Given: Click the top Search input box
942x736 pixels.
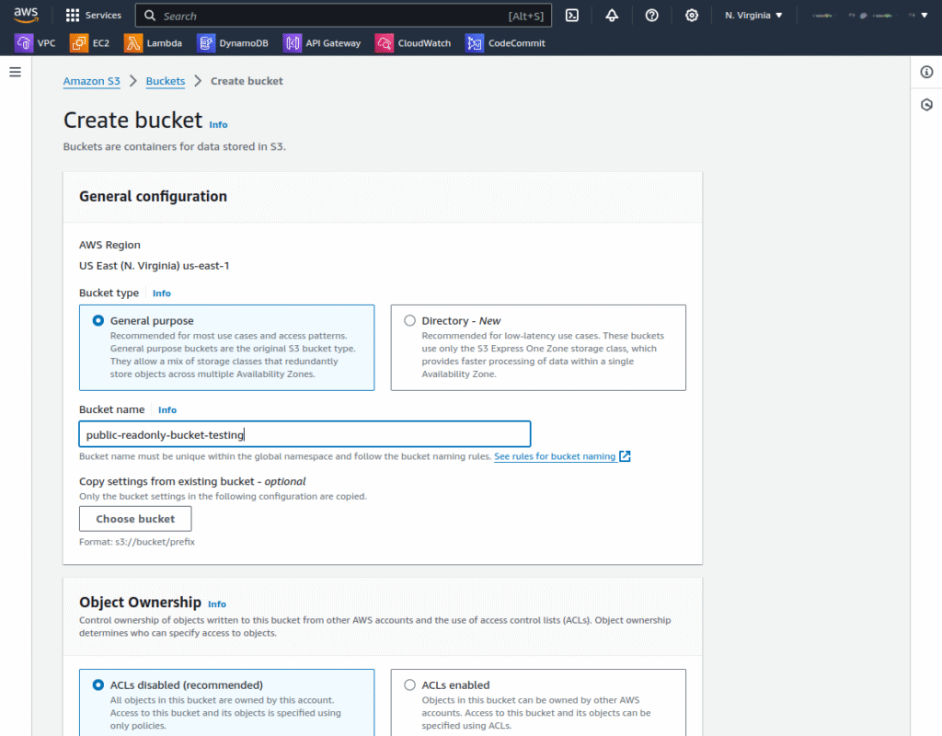Looking at the screenshot, I should click(343, 16).
